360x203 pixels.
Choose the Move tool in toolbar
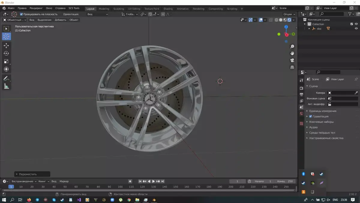tap(6, 46)
